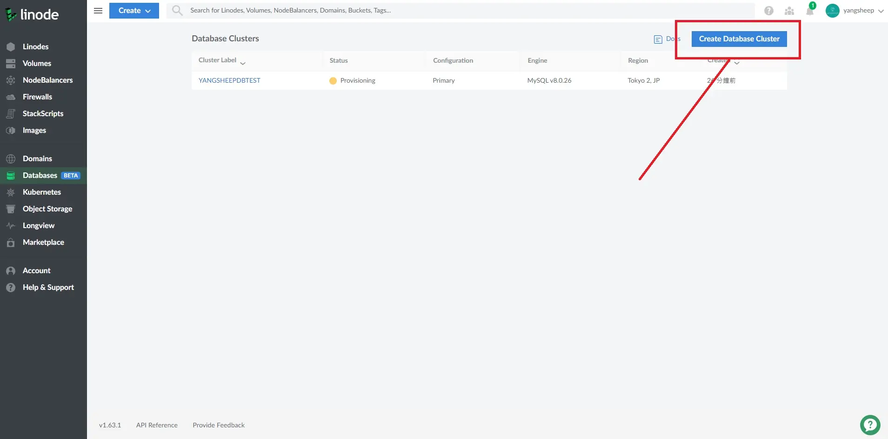Click the Help & Support question icon
888x439 pixels.
point(11,288)
